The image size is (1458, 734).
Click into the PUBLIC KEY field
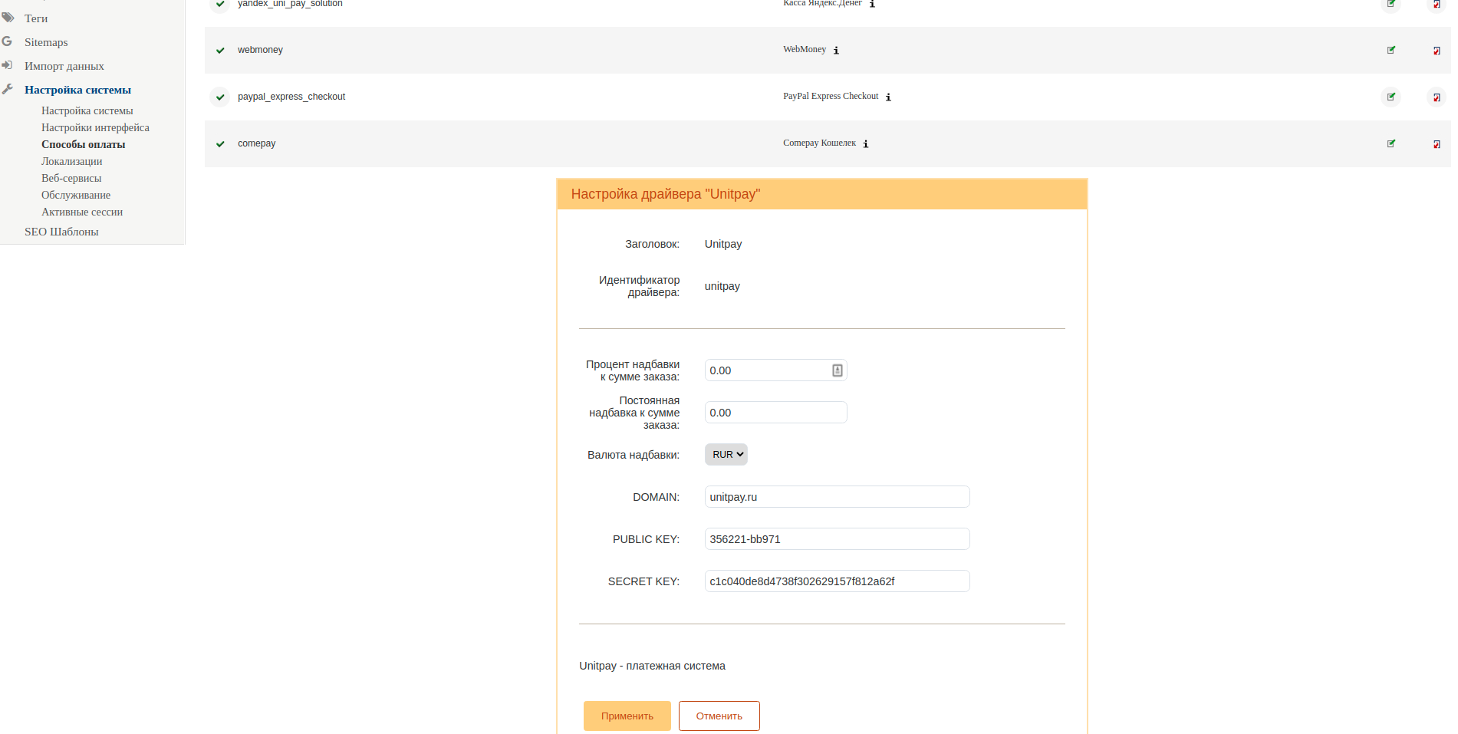[838, 539]
